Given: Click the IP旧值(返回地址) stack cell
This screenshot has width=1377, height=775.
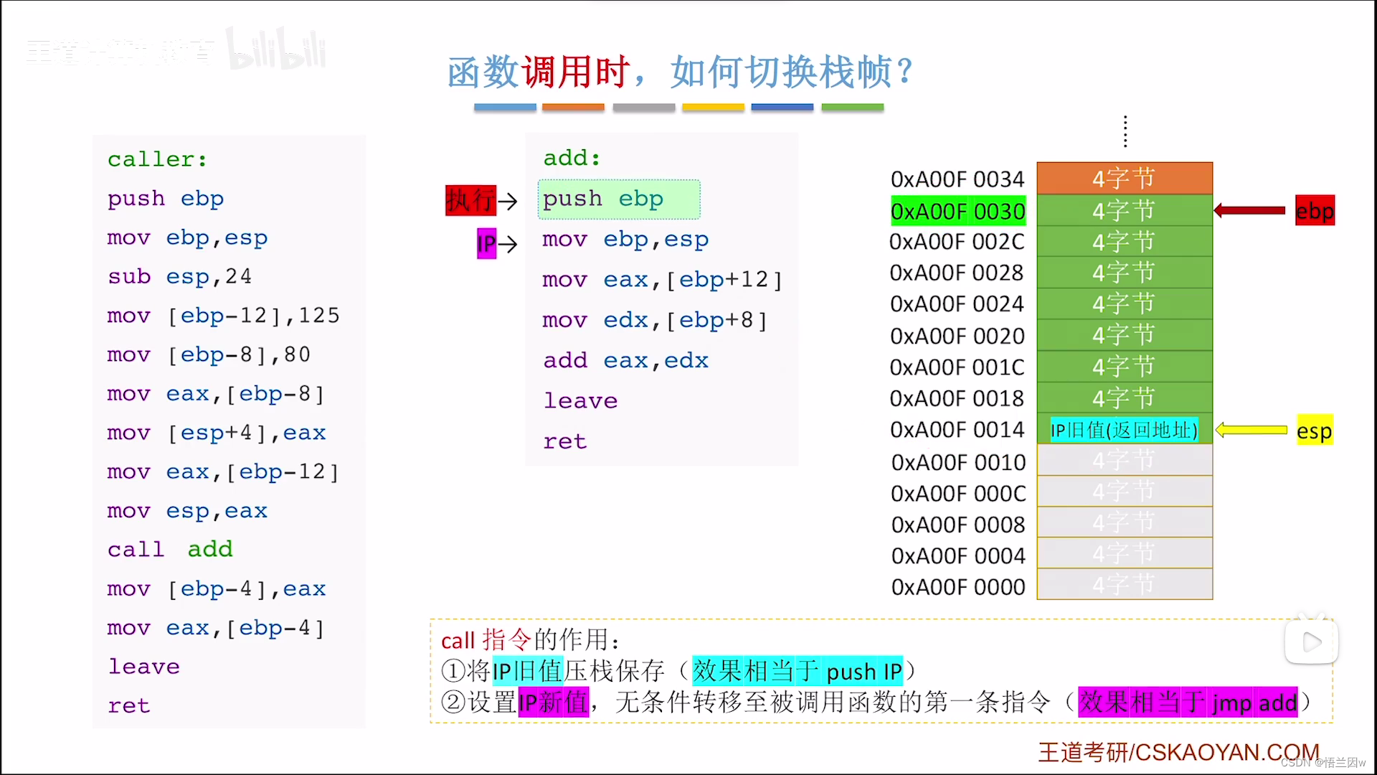Looking at the screenshot, I should 1124,430.
